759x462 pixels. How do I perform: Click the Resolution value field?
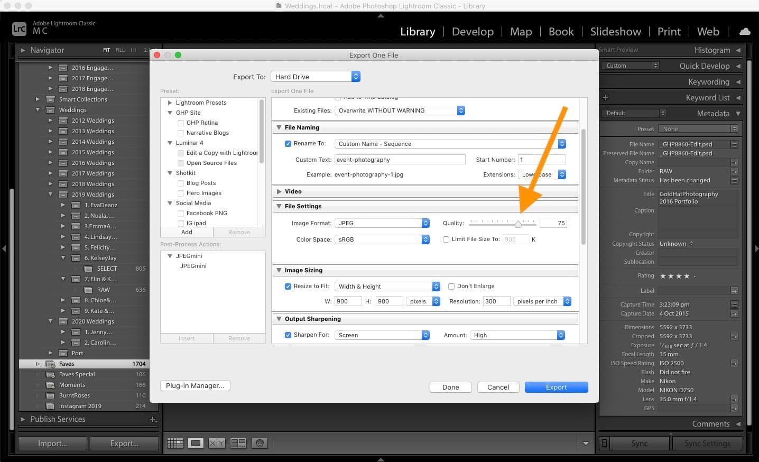pyautogui.click(x=496, y=301)
